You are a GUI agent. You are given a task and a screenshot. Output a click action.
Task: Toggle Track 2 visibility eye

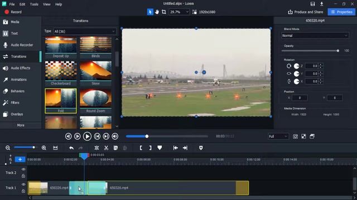23,169
